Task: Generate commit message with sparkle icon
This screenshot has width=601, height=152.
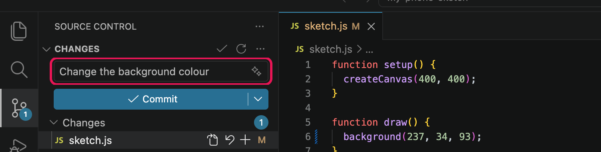Action: [256, 72]
